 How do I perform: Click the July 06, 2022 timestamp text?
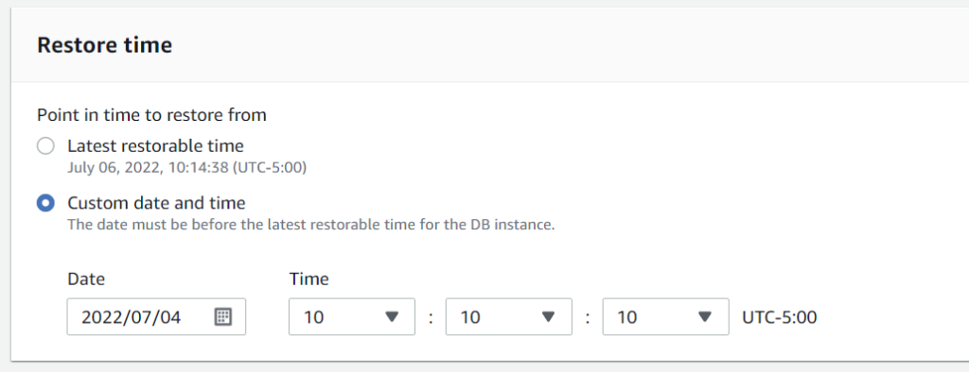187,168
